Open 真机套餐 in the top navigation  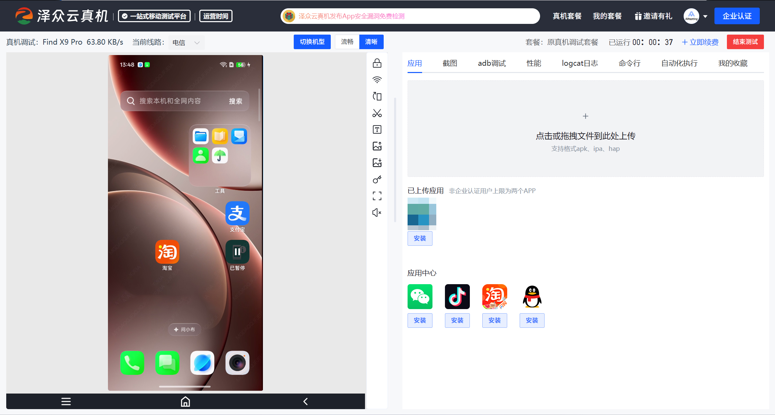[x=567, y=16]
